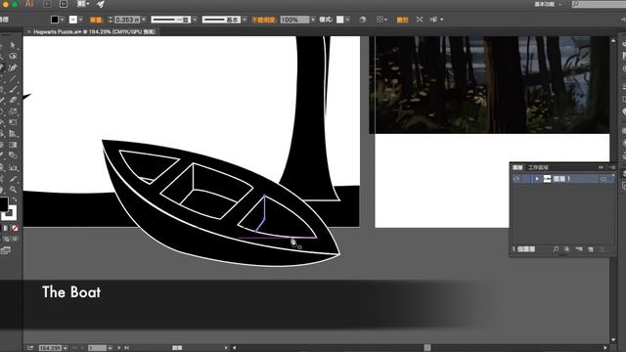Viewport: 626px width, 352px height.
Task: Open the opacity 100% dropdown arrow
Action: [313, 20]
